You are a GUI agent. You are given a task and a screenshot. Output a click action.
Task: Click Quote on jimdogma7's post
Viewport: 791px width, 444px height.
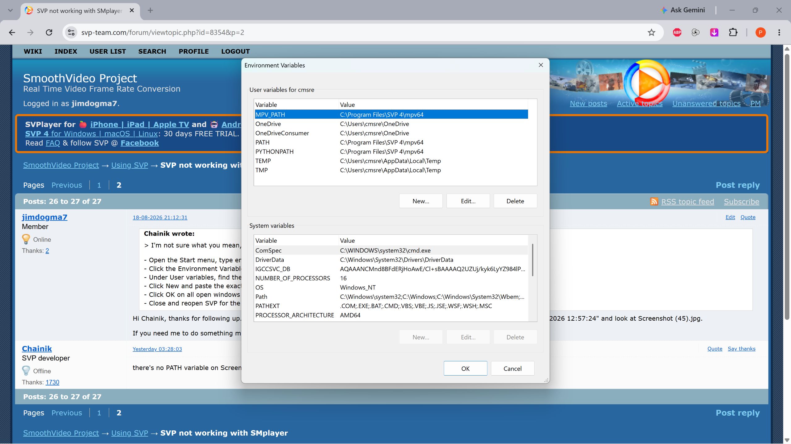pos(748,217)
